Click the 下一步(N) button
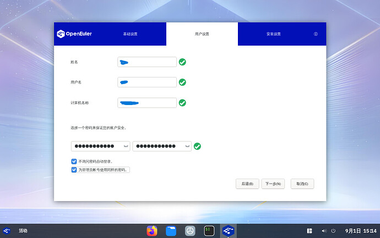 [x=273, y=184]
